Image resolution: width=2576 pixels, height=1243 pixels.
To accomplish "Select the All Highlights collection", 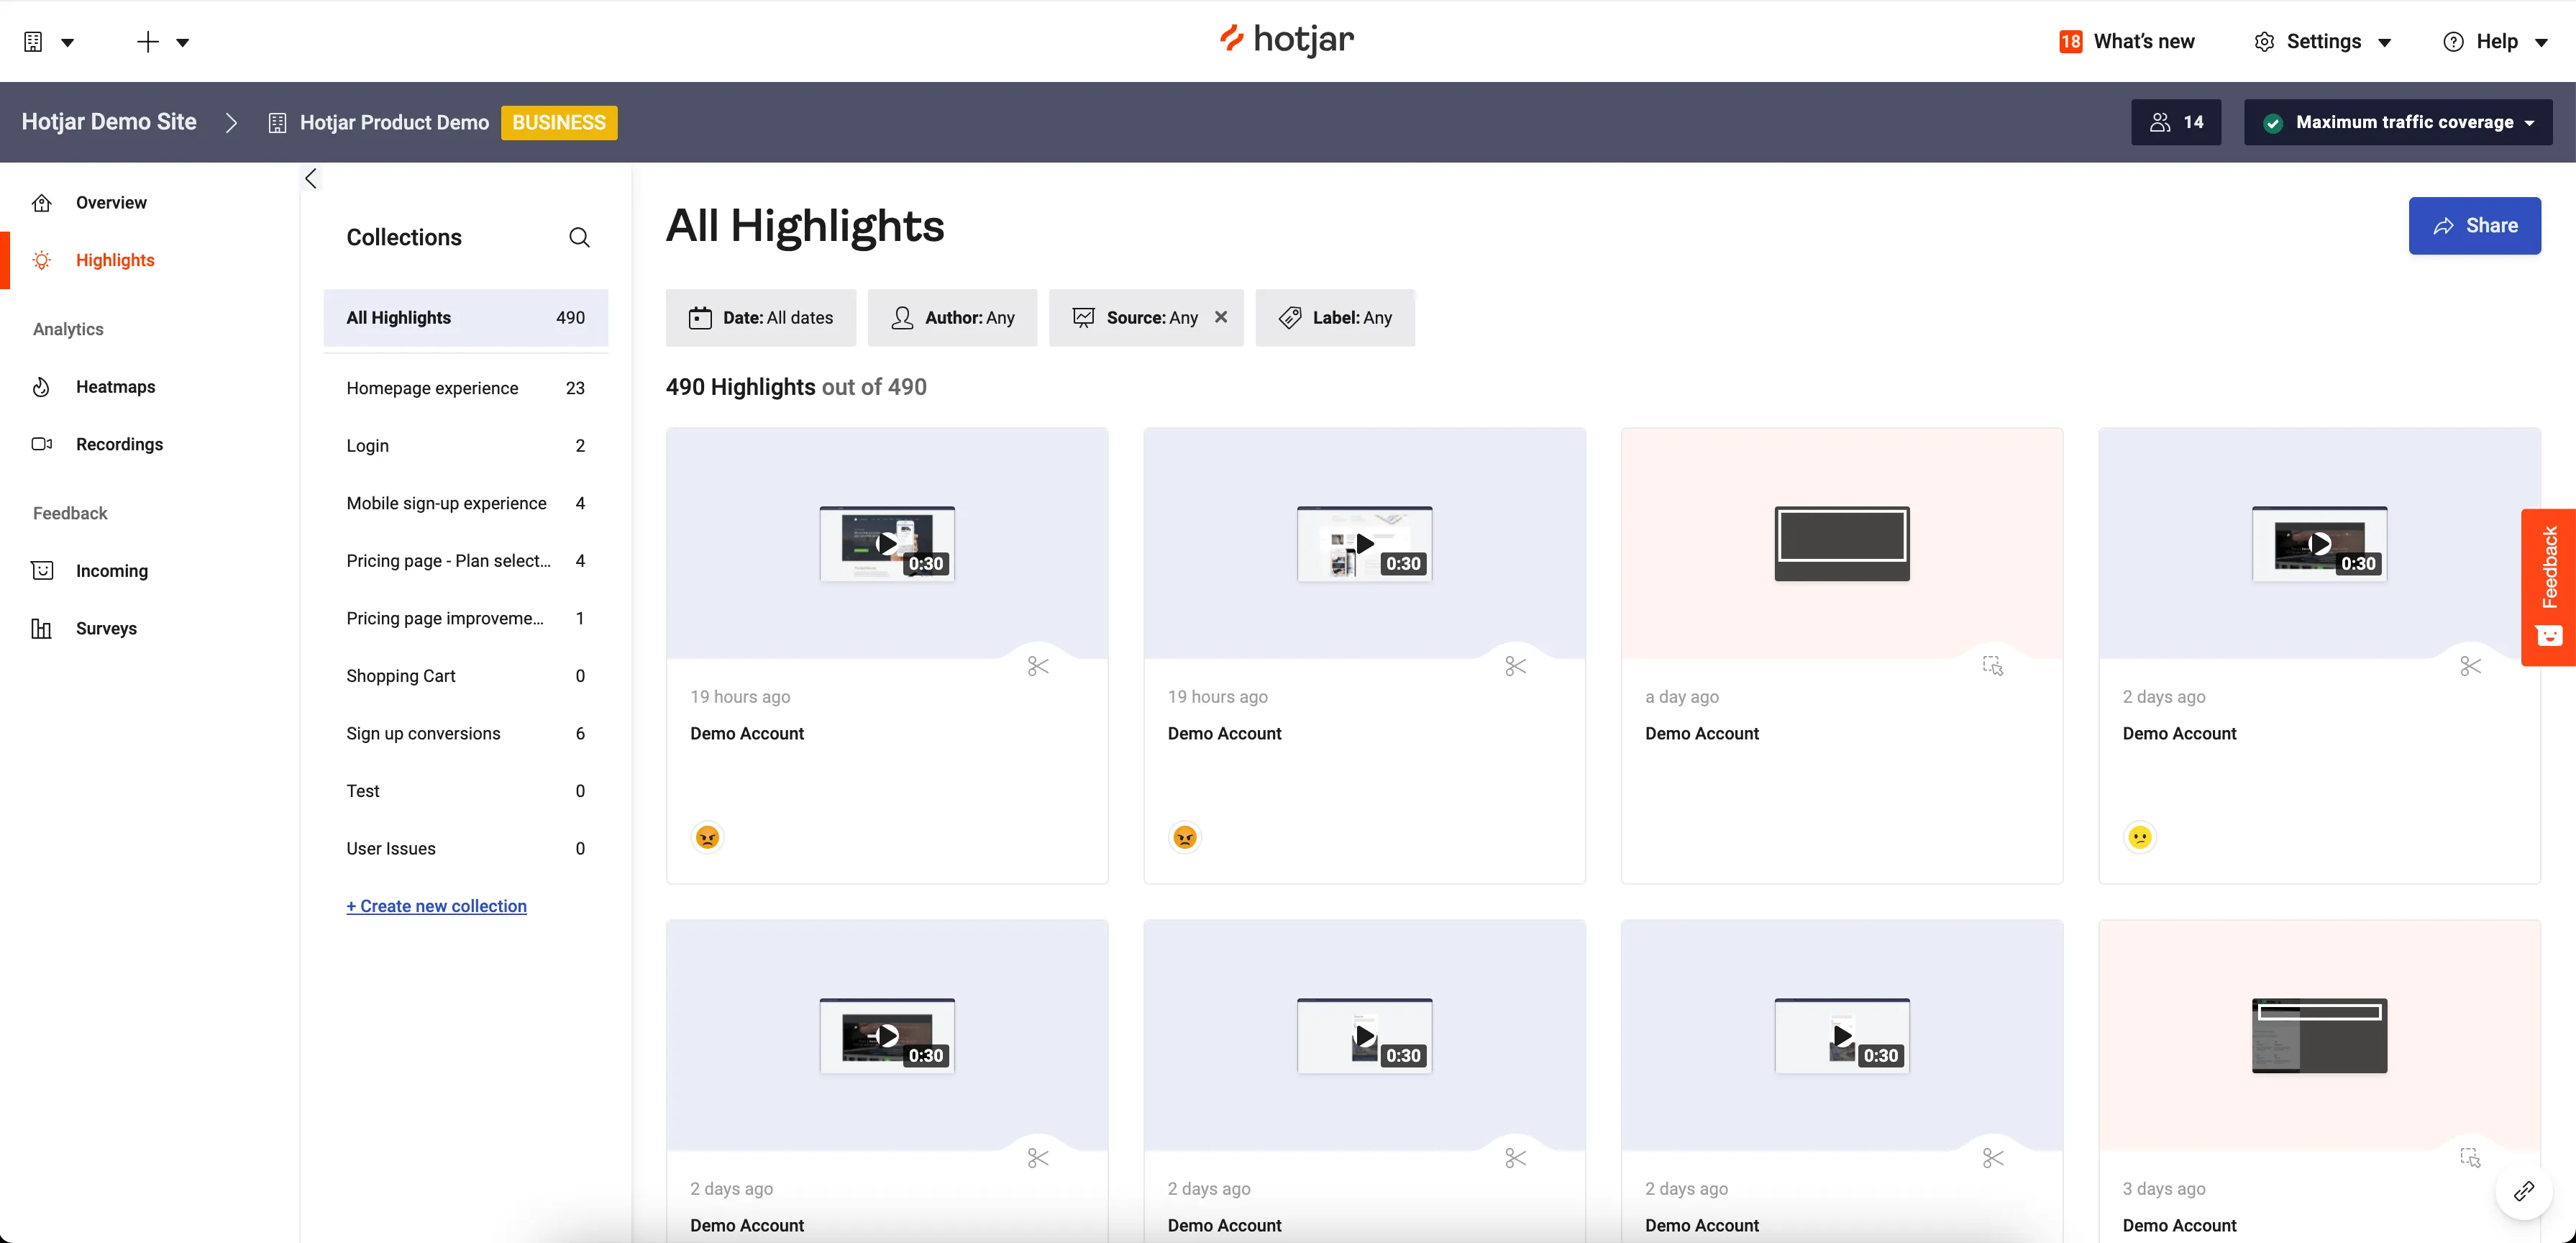I will 465,318.
